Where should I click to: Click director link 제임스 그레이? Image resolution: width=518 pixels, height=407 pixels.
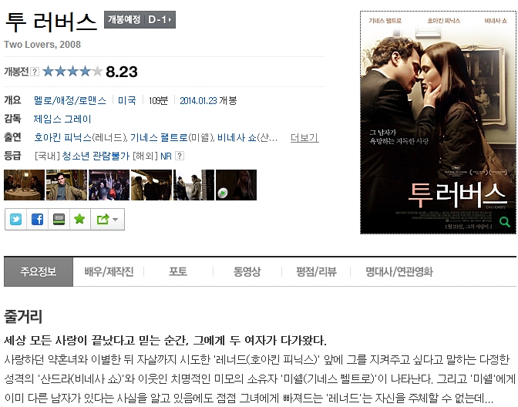click(x=62, y=119)
